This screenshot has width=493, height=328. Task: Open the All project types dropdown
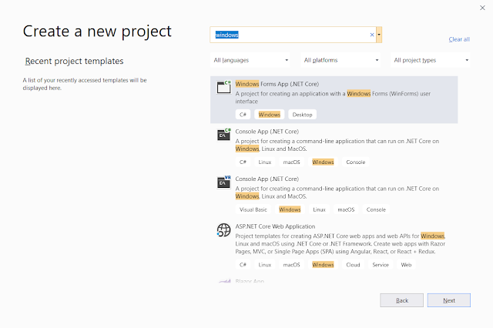pyautogui.click(x=430, y=60)
